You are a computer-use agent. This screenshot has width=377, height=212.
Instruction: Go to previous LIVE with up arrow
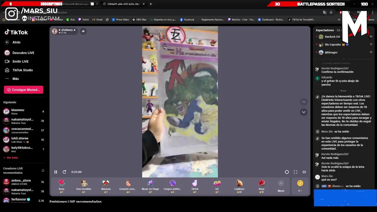coord(304,102)
